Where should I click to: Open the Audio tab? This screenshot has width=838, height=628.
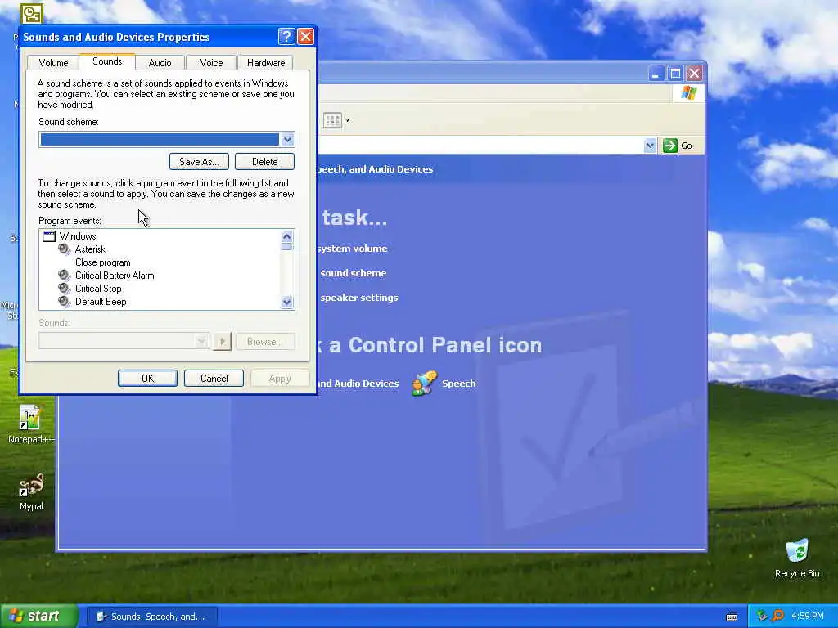pos(160,62)
